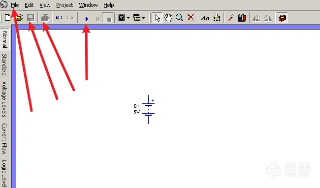The width and height of the screenshot is (320, 188).
Task: Open the File menu
Action: pos(15,5)
